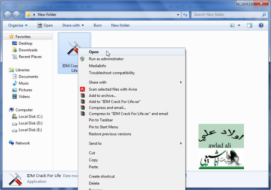Click the Forward navigation arrow
The height and width of the screenshot is (190, 271).
click(17, 15)
